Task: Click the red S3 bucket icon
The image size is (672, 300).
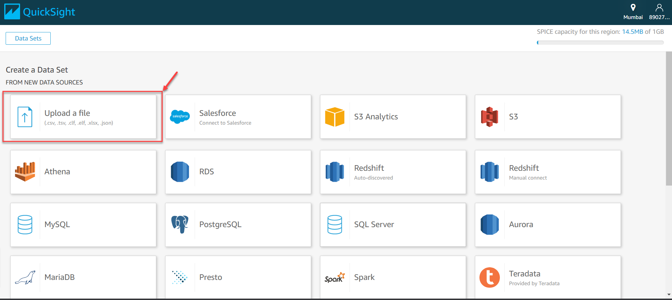Action: tap(489, 117)
